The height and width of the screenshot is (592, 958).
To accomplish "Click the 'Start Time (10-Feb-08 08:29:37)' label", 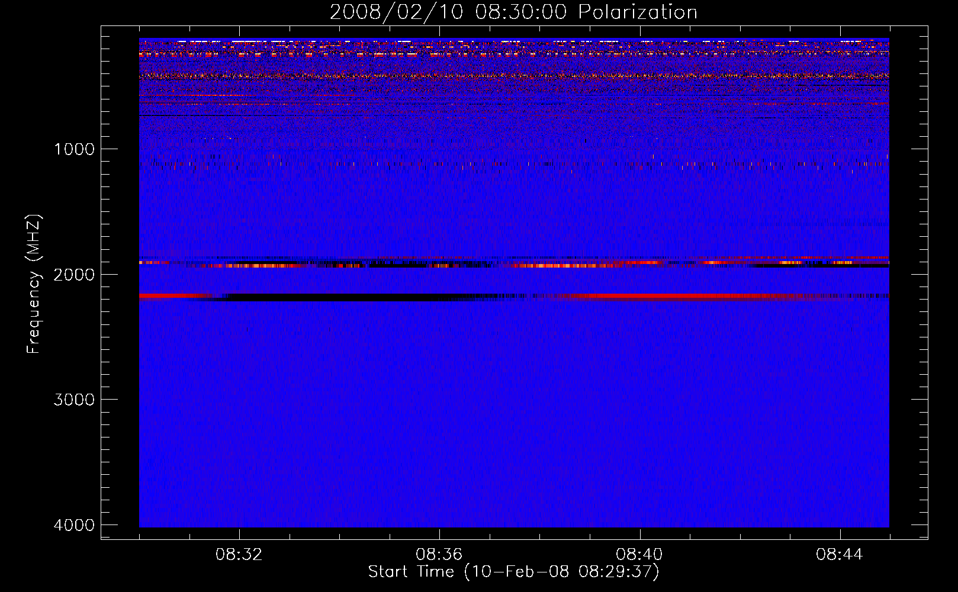I will coord(513,572).
